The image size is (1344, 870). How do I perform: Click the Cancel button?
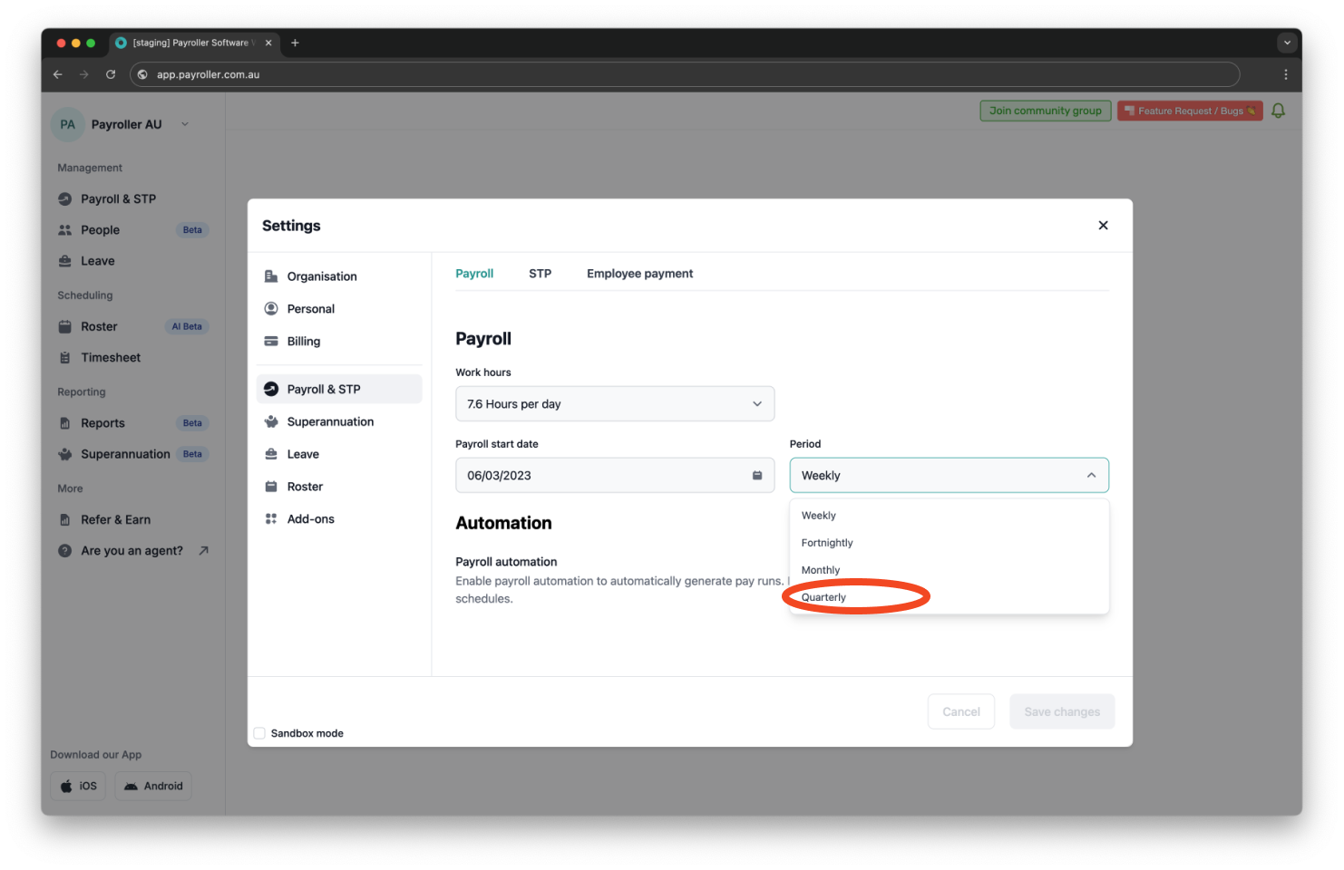pos(960,712)
